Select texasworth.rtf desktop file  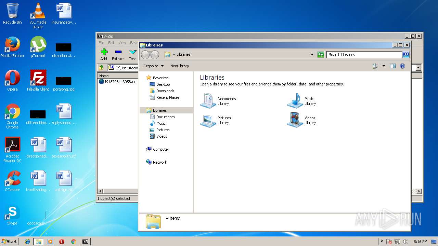point(64,148)
